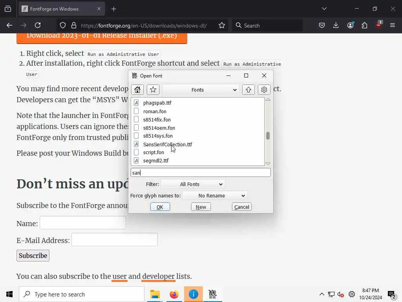Go back in Firefox

coord(9,25)
